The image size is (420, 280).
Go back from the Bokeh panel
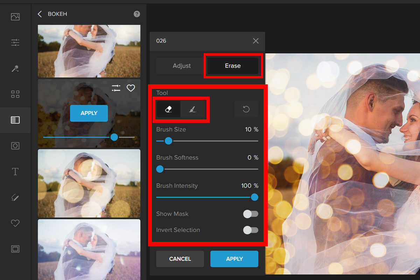(40, 14)
